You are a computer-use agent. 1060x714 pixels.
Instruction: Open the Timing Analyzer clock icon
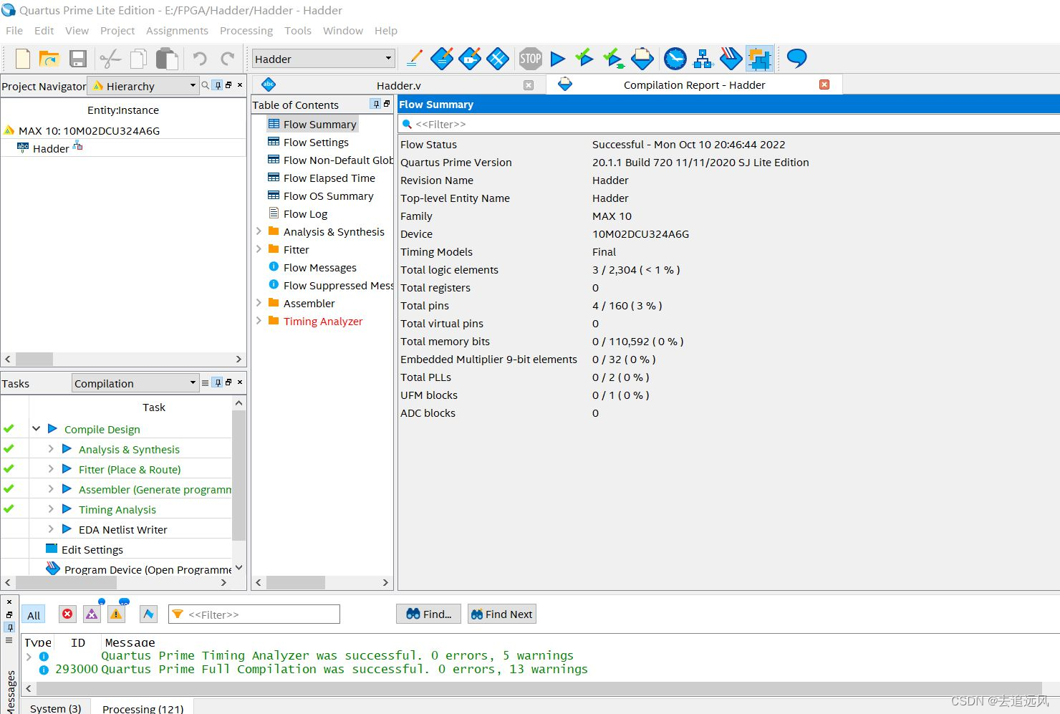(675, 59)
